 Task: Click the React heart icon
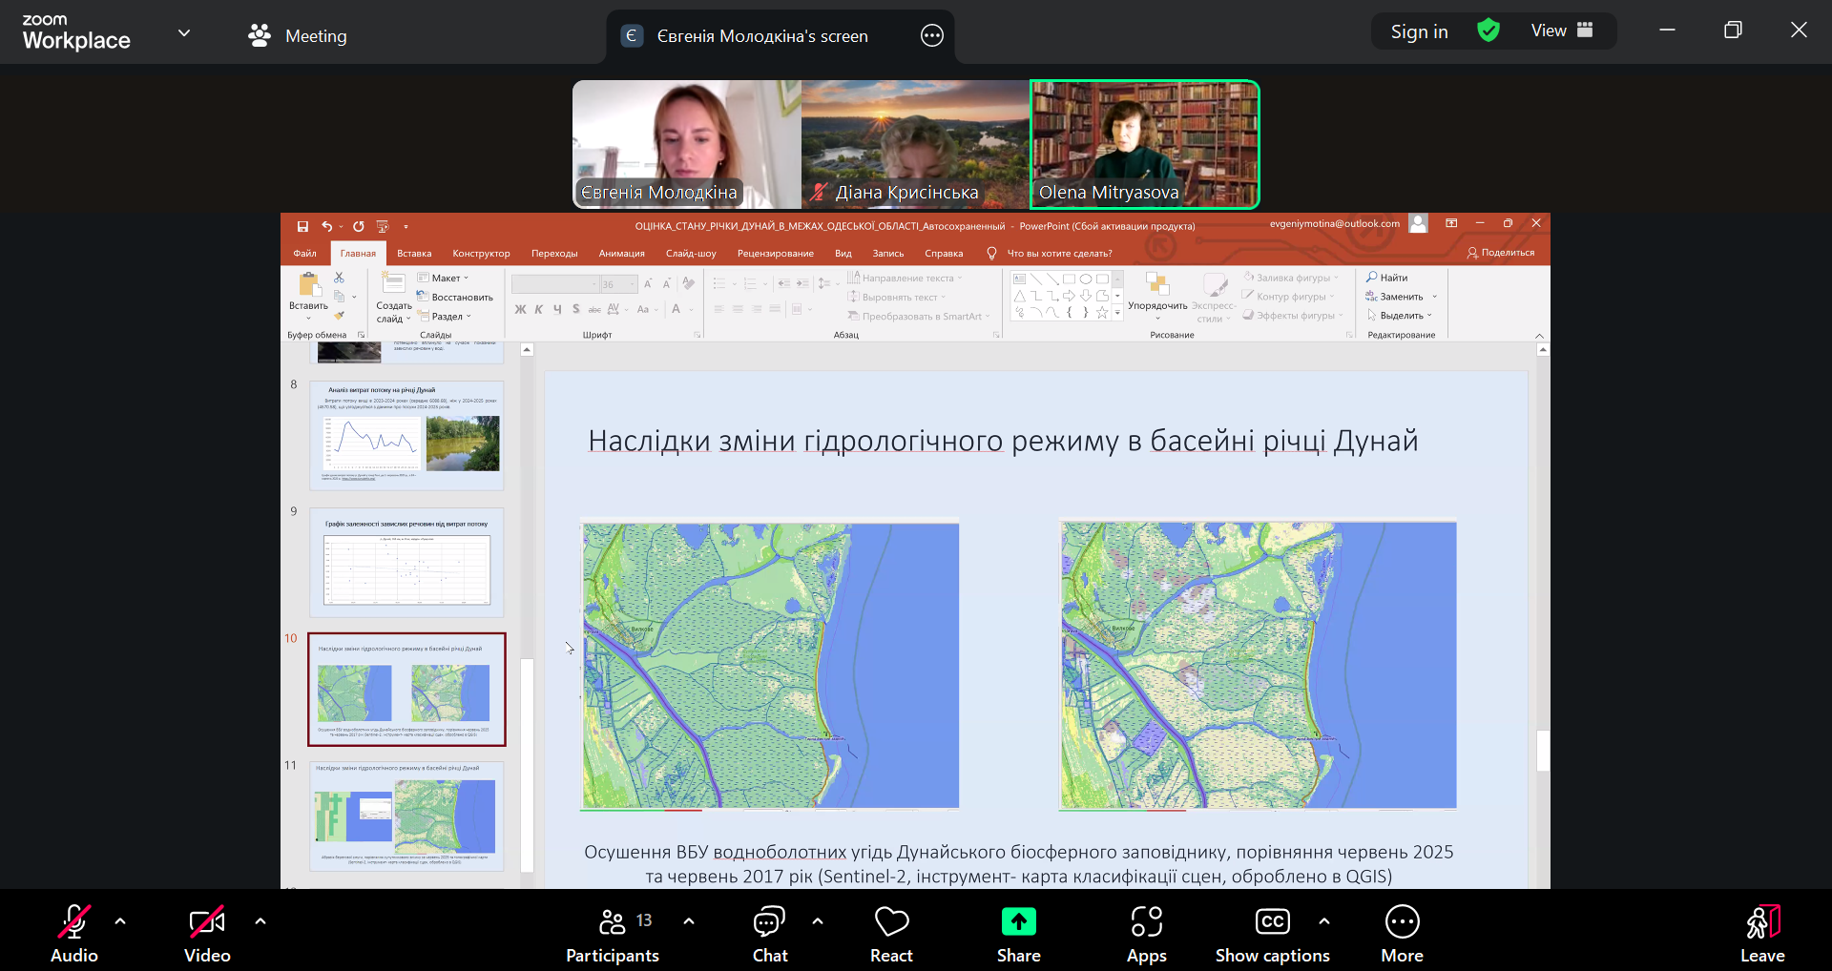click(x=891, y=922)
